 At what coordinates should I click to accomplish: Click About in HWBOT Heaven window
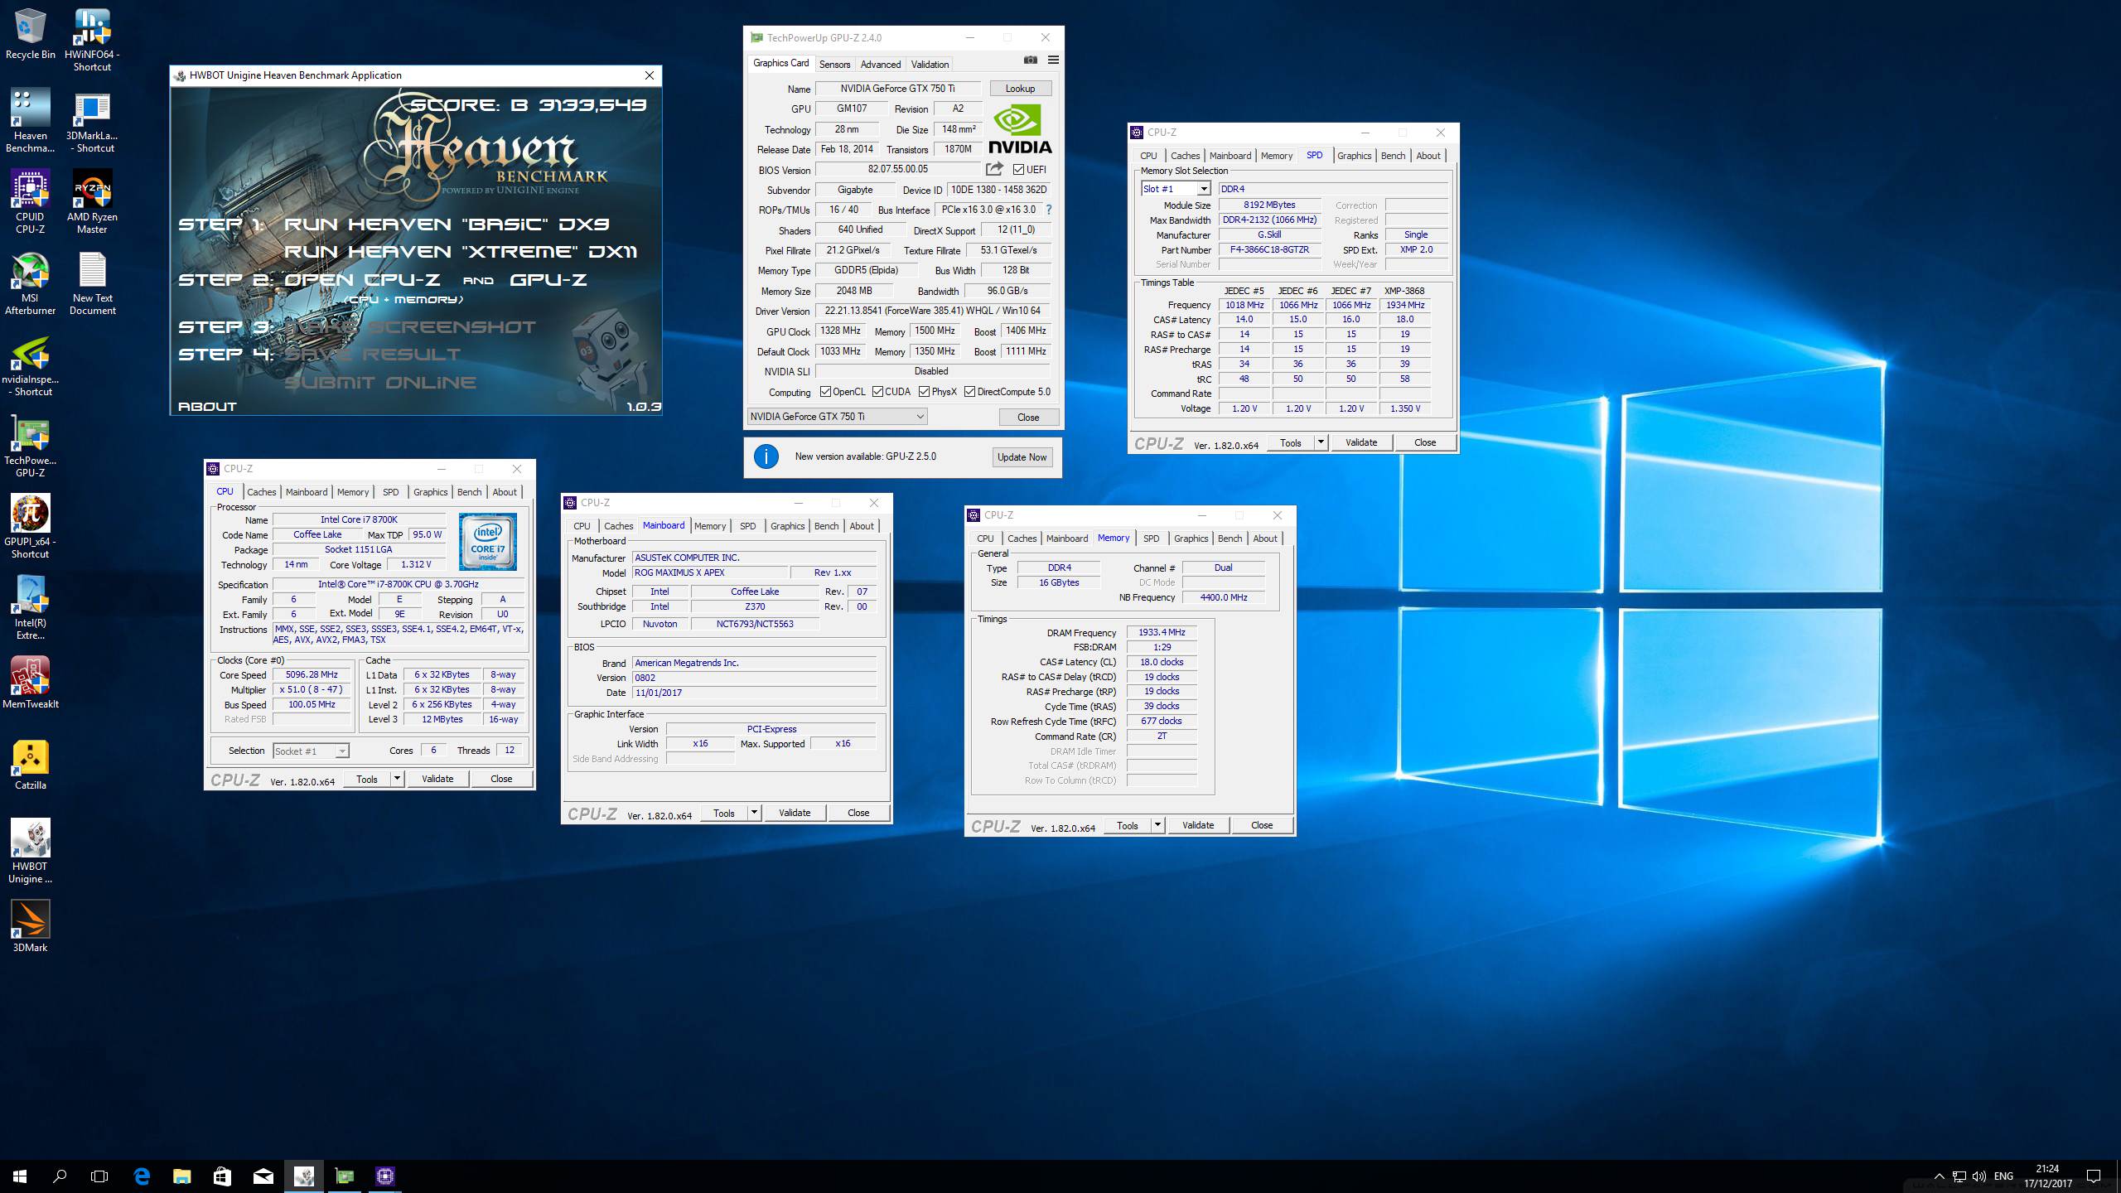click(207, 406)
